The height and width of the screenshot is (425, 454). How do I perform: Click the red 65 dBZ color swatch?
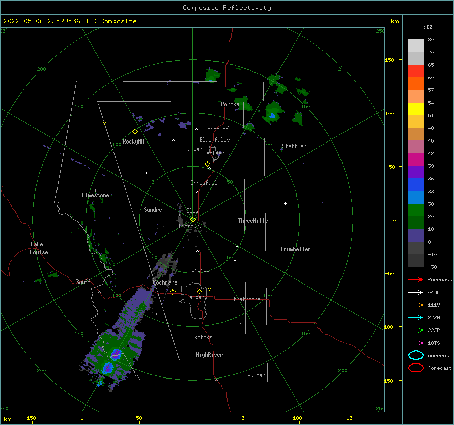(x=416, y=71)
